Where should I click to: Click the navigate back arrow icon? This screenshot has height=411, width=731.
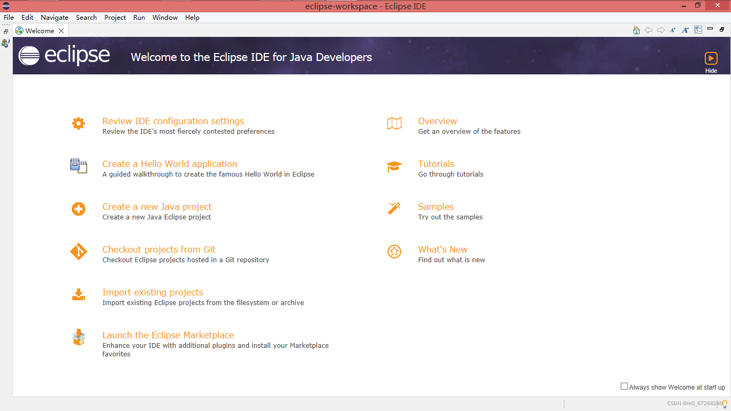tap(649, 31)
